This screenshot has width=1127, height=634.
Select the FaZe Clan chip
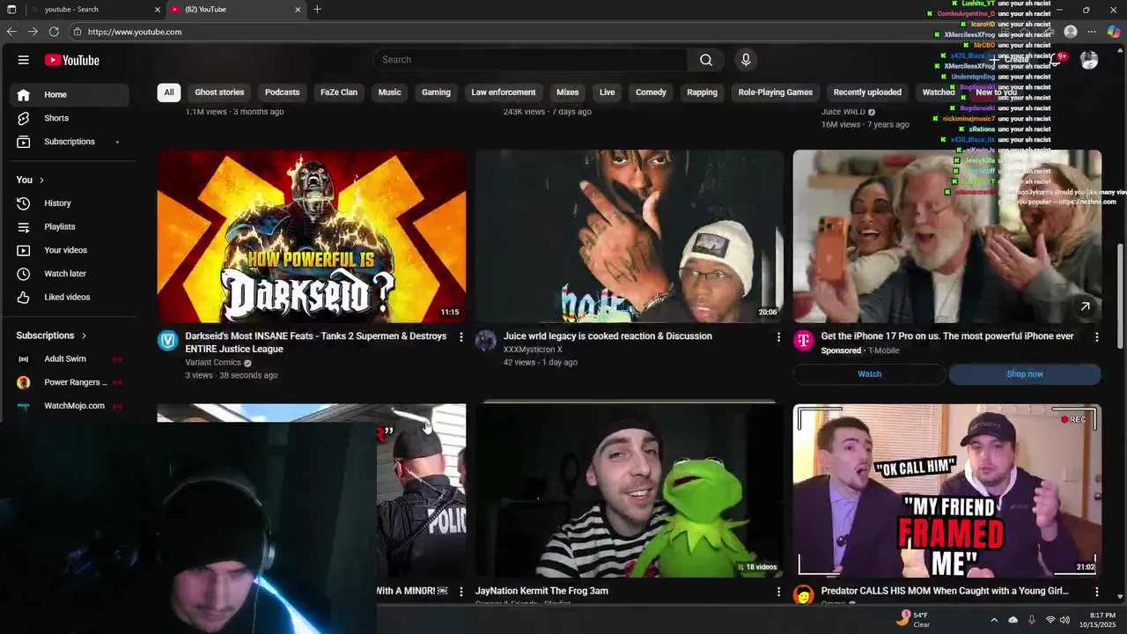[339, 92]
